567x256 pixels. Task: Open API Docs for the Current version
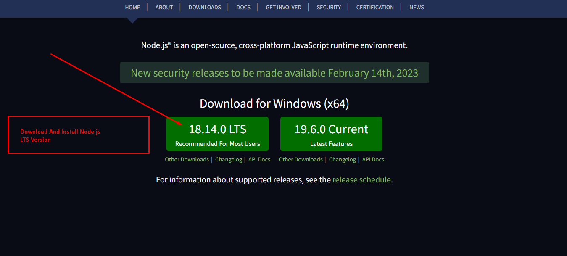pyautogui.click(x=373, y=159)
